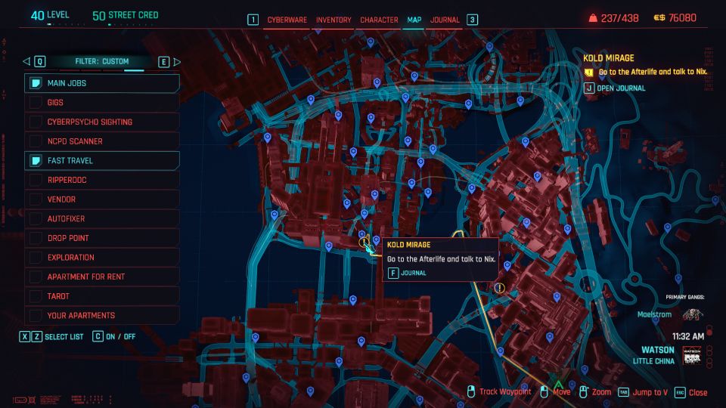Click the 40 Level indicator

[x=50, y=15]
